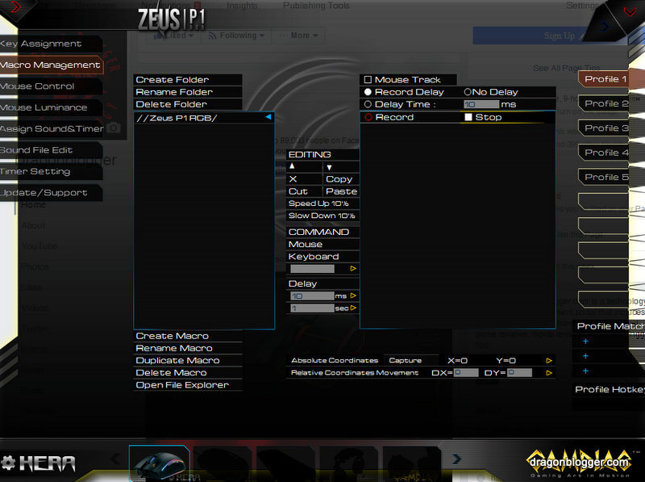Open Assign Sound&Timer section
The width and height of the screenshot is (645, 482).
point(52,129)
